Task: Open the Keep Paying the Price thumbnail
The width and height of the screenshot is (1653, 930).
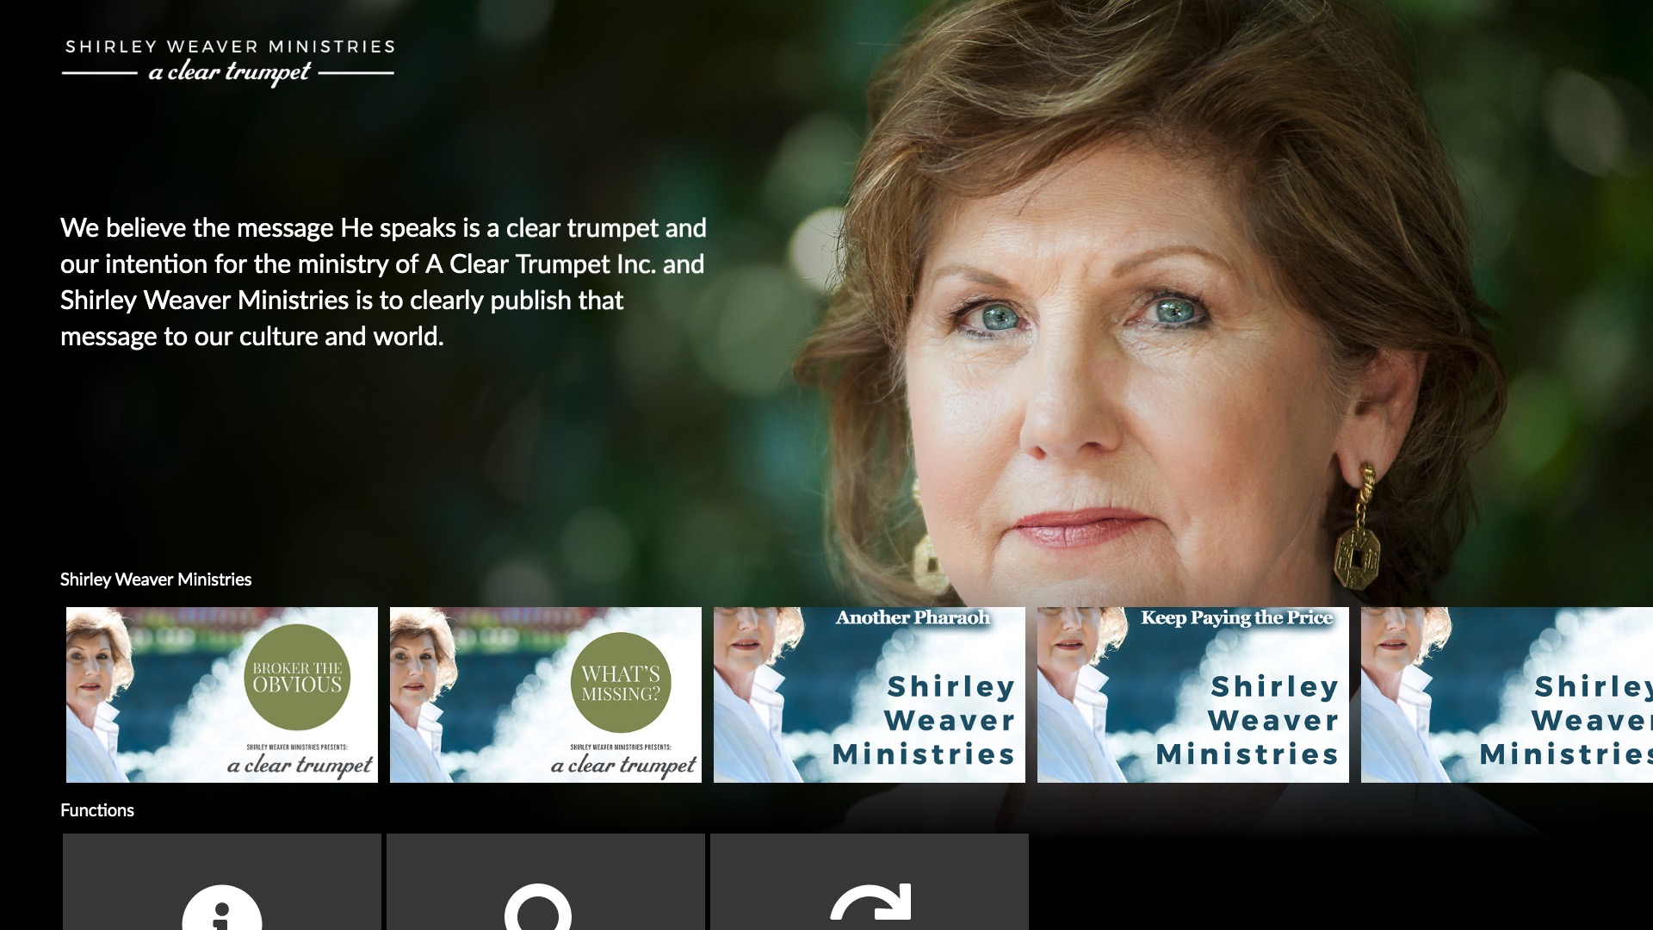Action: coord(1193,695)
